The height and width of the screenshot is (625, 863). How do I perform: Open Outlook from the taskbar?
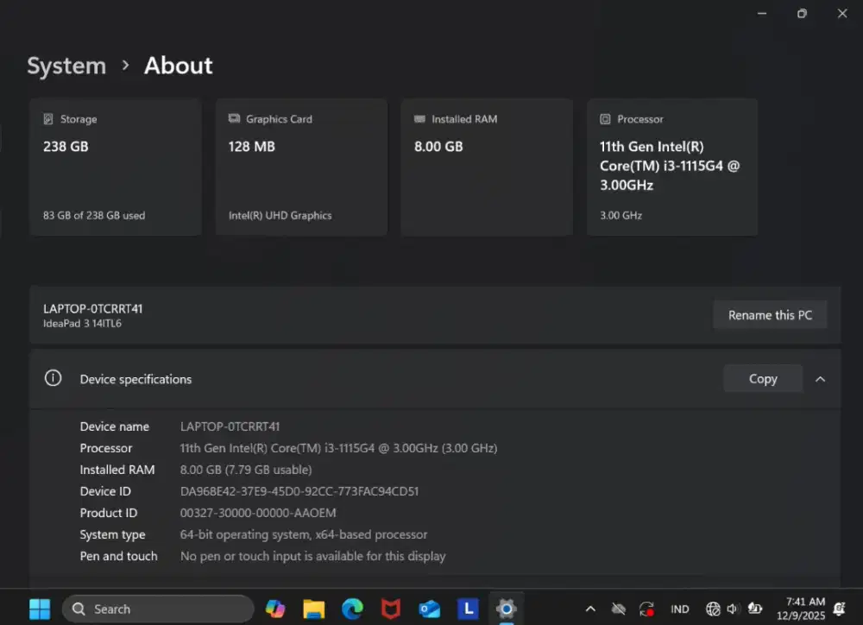tap(429, 609)
